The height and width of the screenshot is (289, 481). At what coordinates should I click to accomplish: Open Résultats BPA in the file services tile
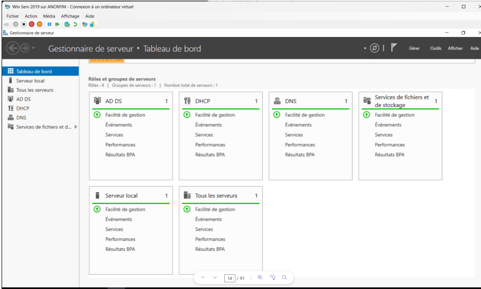pyautogui.click(x=390, y=155)
